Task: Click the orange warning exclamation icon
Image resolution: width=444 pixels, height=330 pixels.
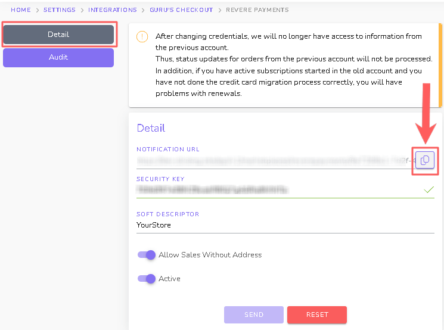Action: [142, 36]
